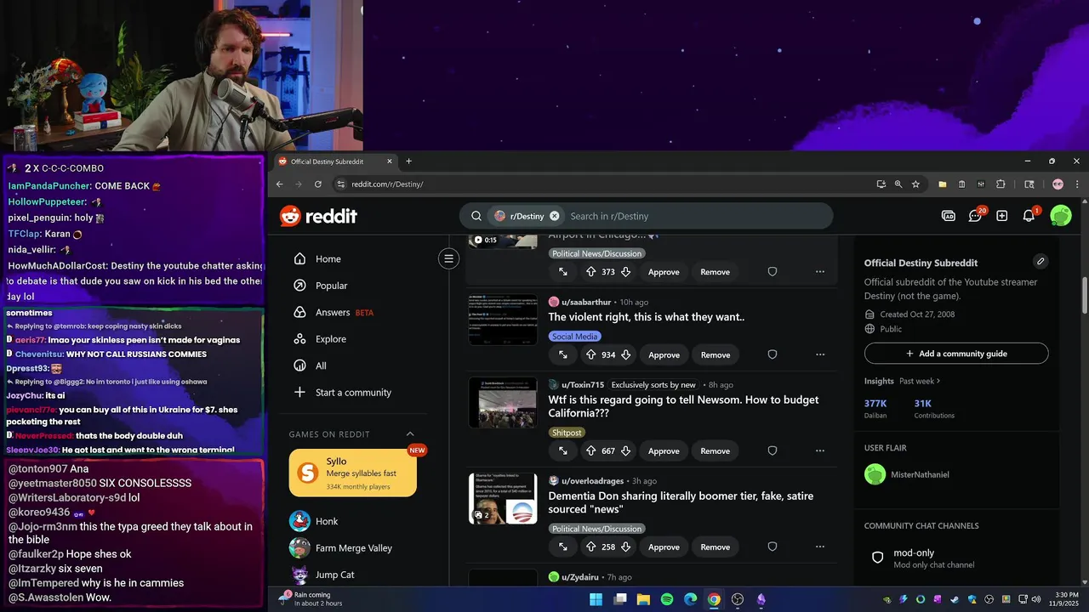Click the Shitpost flair tag

click(567, 433)
